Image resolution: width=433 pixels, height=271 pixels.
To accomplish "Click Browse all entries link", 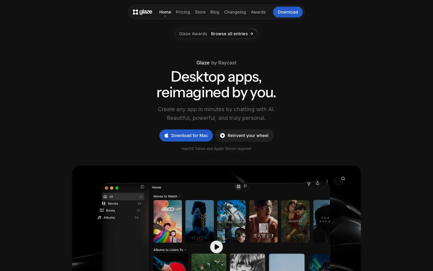I will click(232, 34).
